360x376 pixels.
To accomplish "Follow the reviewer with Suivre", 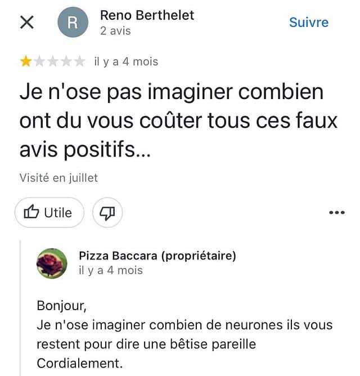I will pos(308,23).
